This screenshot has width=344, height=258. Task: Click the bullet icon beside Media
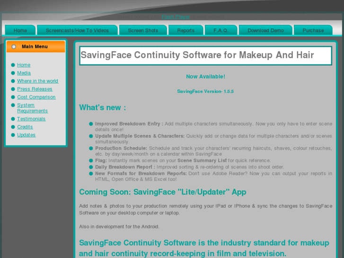click(x=13, y=73)
